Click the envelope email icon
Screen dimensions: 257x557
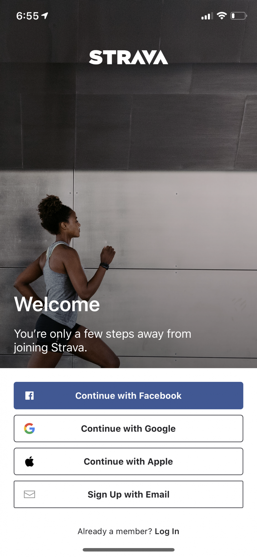pos(29,494)
